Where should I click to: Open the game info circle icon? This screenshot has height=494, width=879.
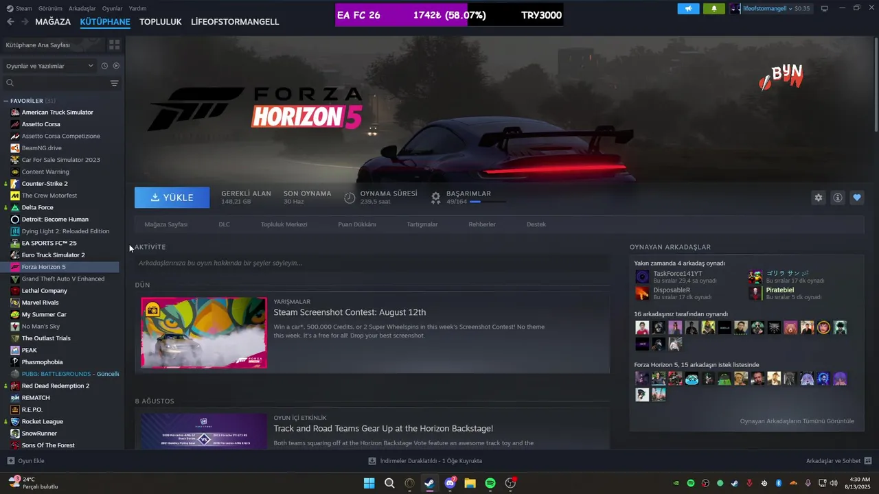point(838,198)
